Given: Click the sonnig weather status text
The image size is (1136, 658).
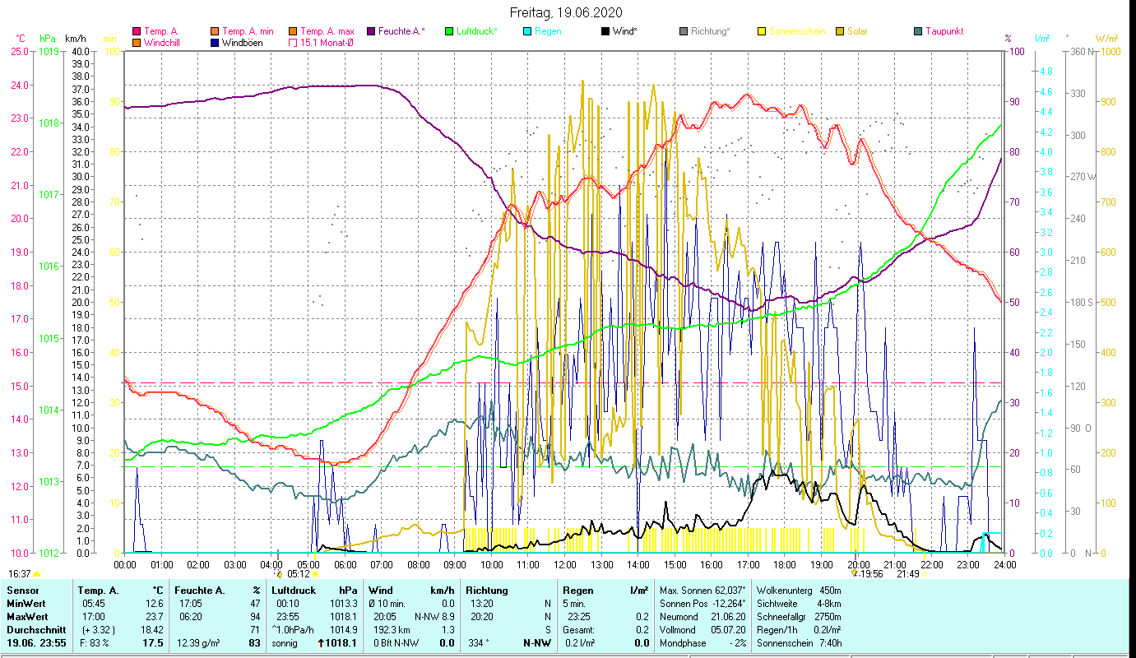Looking at the screenshot, I should 285,643.
